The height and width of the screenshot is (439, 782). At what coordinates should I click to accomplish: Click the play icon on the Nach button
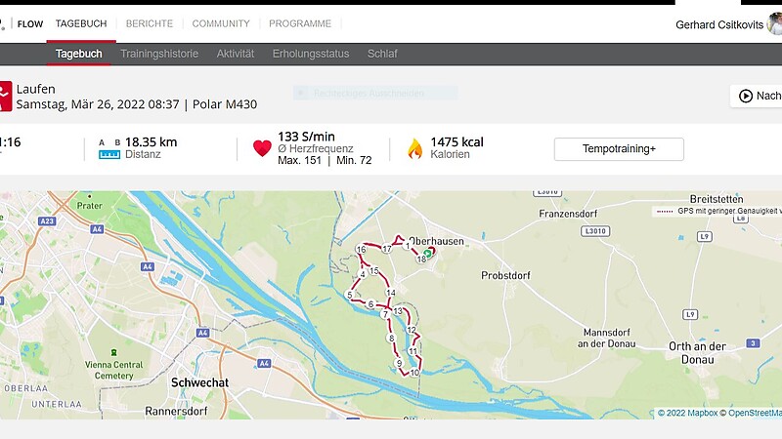pyautogui.click(x=746, y=96)
